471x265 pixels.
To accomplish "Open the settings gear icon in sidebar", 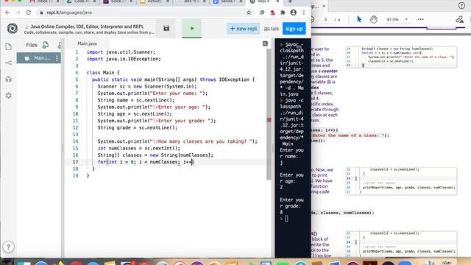I will pyautogui.click(x=8, y=96).
